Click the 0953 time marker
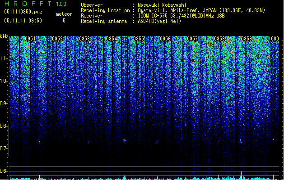284x180 pixels. [x=84, y=39]
